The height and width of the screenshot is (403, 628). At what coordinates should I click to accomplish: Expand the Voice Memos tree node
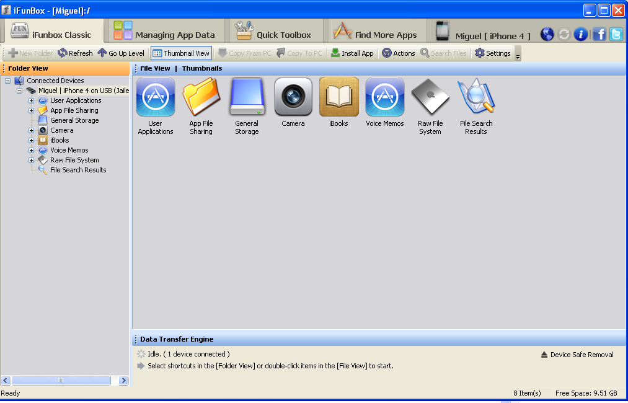(31, 151)
